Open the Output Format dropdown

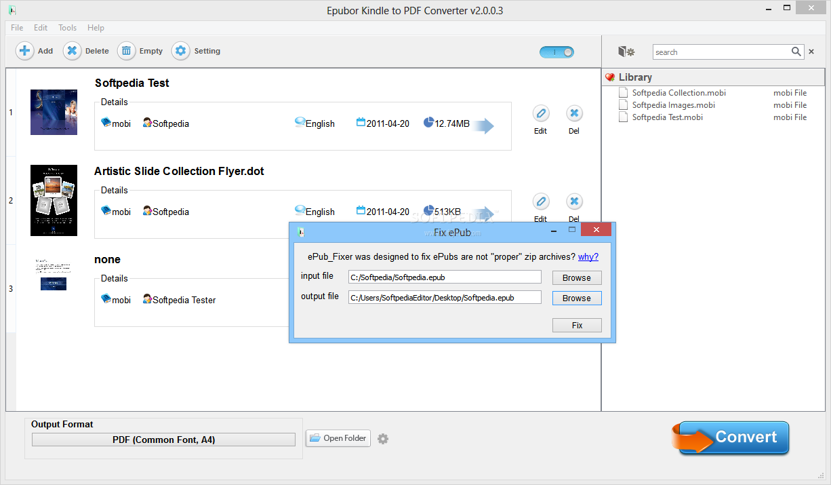[x=163, y=440]
